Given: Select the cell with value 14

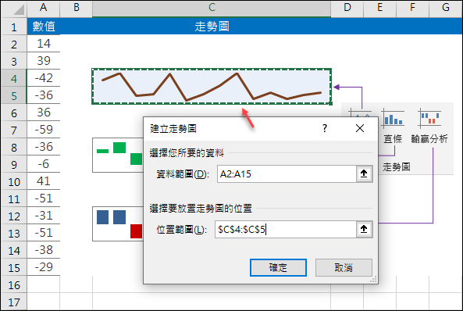Looking at the screenshot, I should 44,44.
